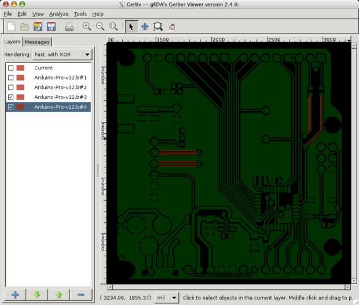Screen dimensions: 359x305
Task: Click the Zoom to fit icon
Action: 113,27
